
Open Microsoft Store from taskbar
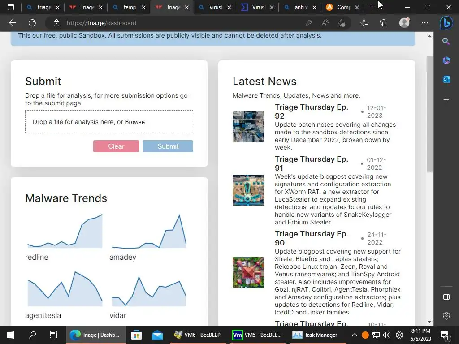coord(136,335)
